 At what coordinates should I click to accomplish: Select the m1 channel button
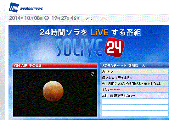click(x=89, y=19)
